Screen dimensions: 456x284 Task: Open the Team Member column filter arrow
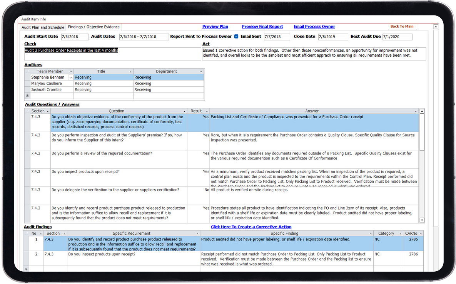click(71, 72)
